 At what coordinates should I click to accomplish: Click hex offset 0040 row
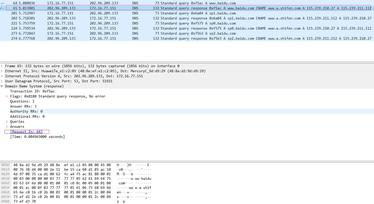pyautogui.click(x=76, y=183)
